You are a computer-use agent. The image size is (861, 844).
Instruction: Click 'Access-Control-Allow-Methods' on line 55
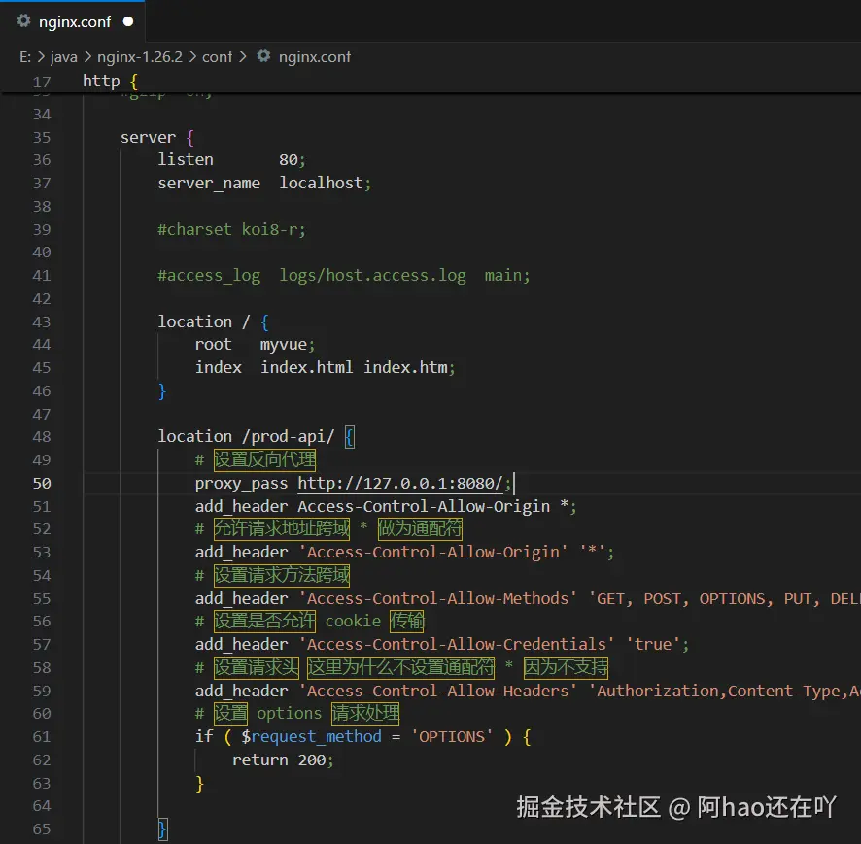[x=437, y=598]
